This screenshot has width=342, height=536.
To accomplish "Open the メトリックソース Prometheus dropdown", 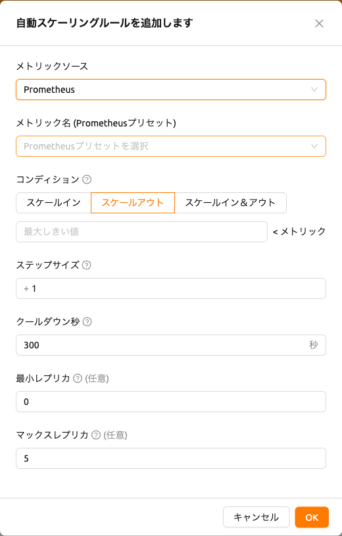I will coord(171,90).
